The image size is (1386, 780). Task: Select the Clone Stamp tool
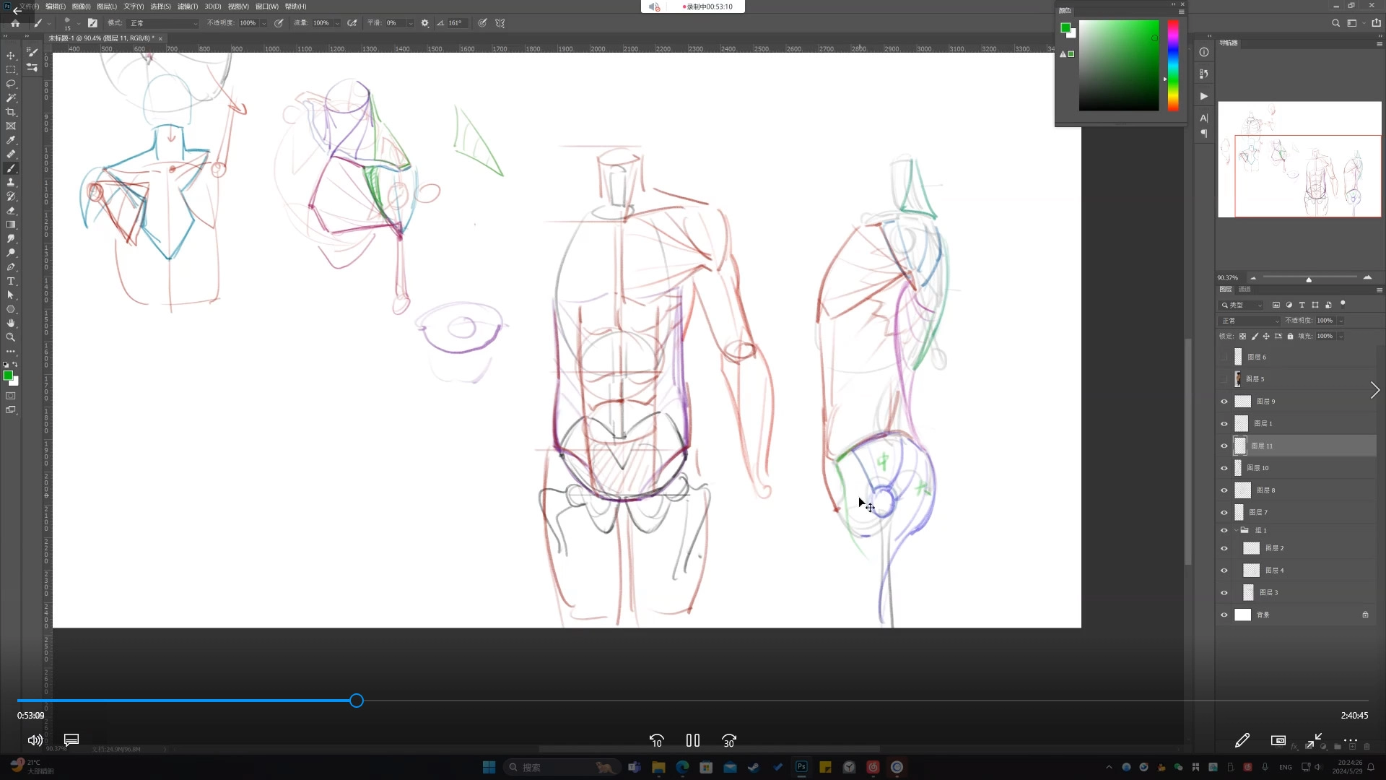pyautogui.click(x=11, y=183)
